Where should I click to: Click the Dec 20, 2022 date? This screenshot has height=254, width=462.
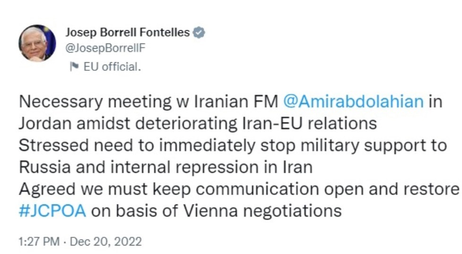point(105,242)
